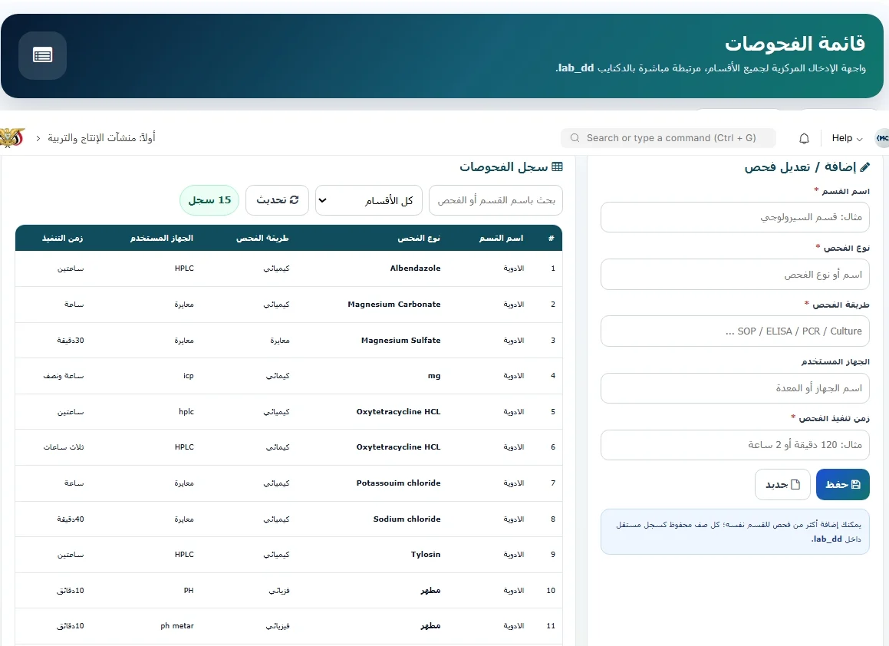
Task: Click the 15 سجل records badge
Action: click(x=209, y=200)
